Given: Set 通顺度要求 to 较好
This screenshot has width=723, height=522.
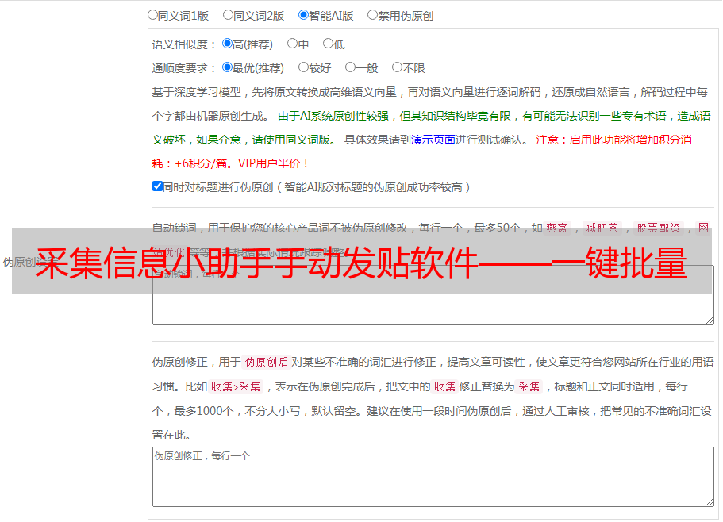Looking at the screenshot, I should pyautogui.click(x=303, y=67).
